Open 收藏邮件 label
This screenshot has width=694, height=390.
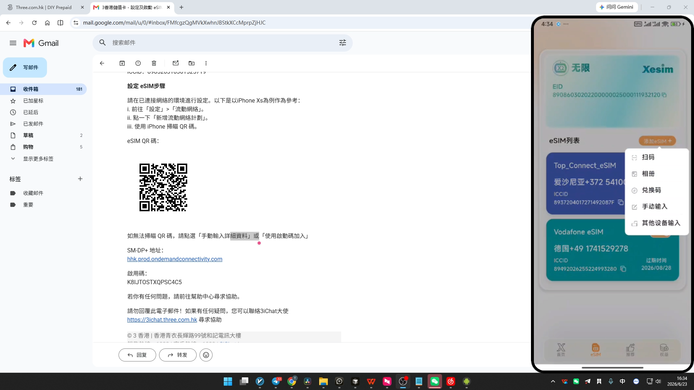tap(43, 193)
